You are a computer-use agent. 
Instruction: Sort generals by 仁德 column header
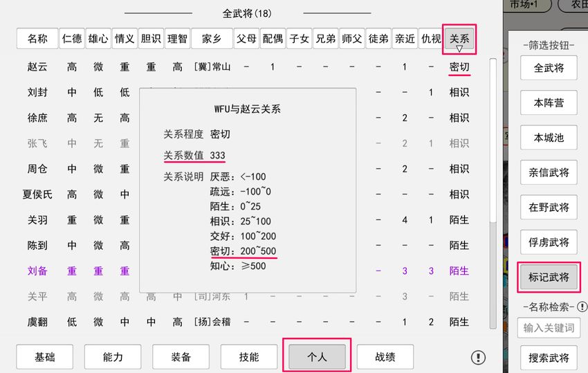pos(72,39)
